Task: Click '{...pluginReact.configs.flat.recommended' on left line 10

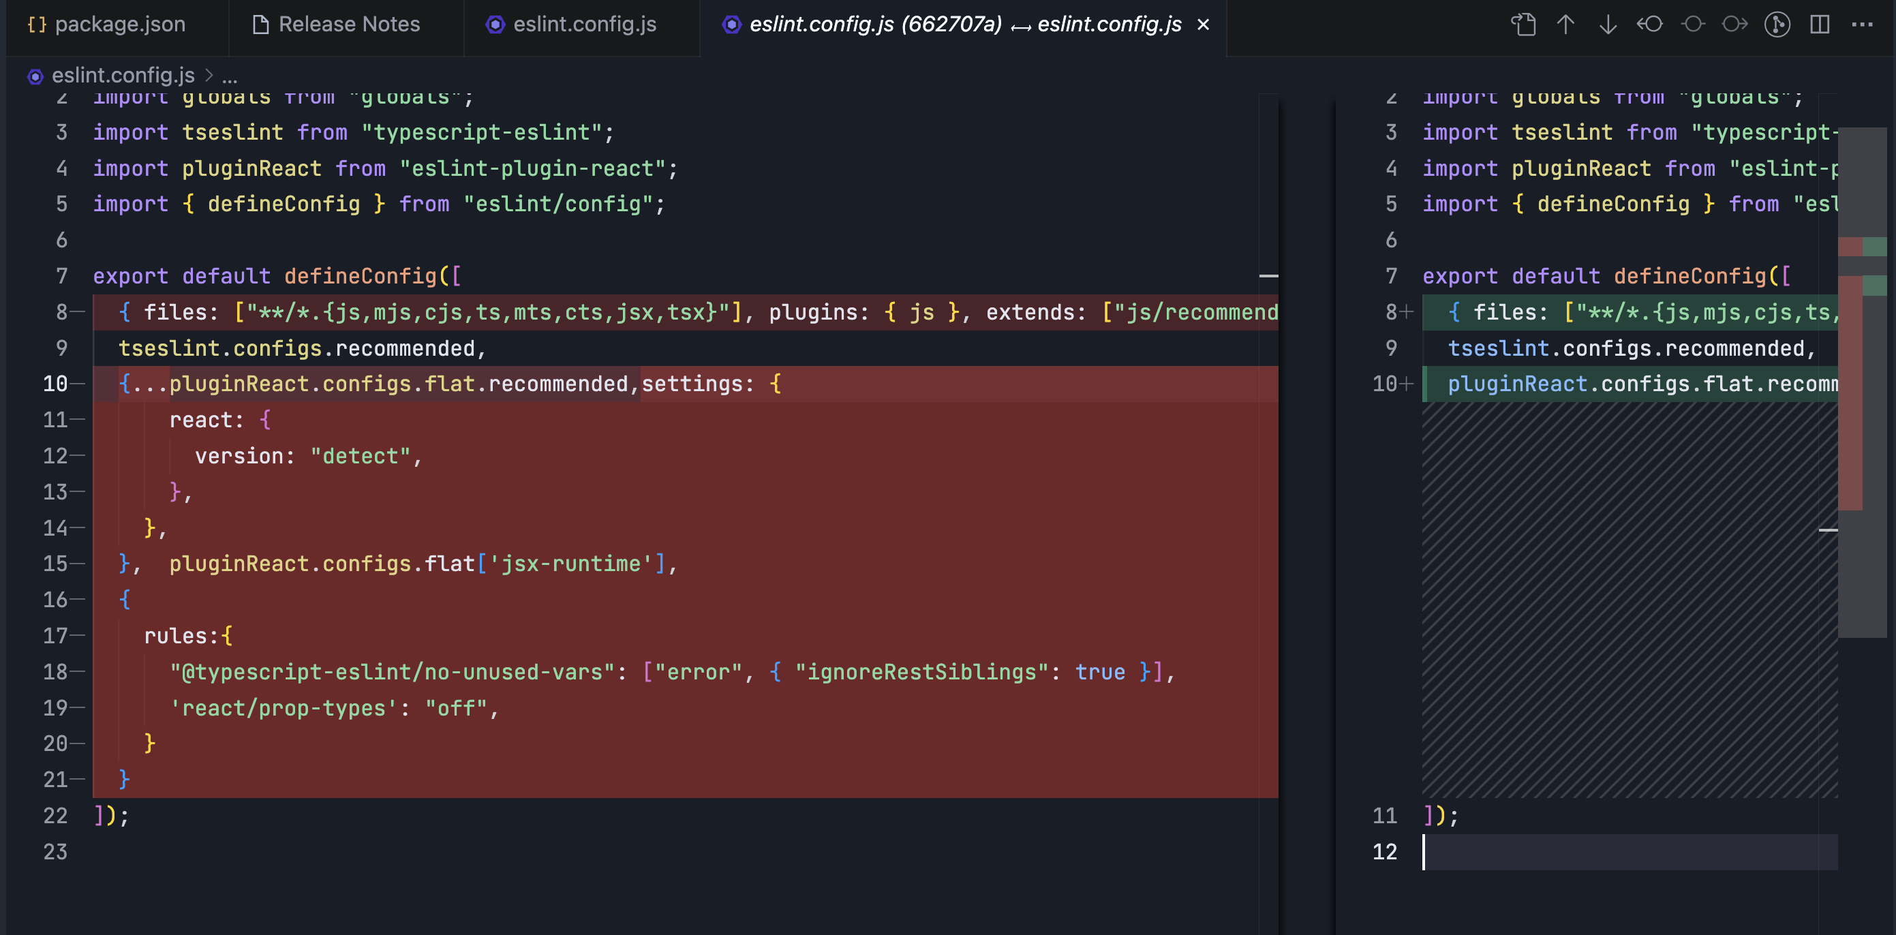Action: tap(373, 384)
